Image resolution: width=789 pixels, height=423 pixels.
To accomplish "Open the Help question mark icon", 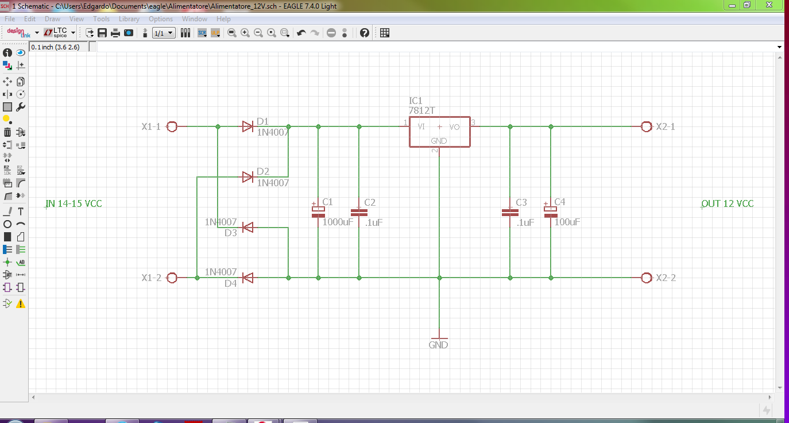I will point(365,33).
